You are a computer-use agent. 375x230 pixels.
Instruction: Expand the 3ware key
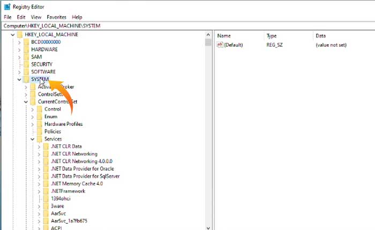click(x=39, y=206)
